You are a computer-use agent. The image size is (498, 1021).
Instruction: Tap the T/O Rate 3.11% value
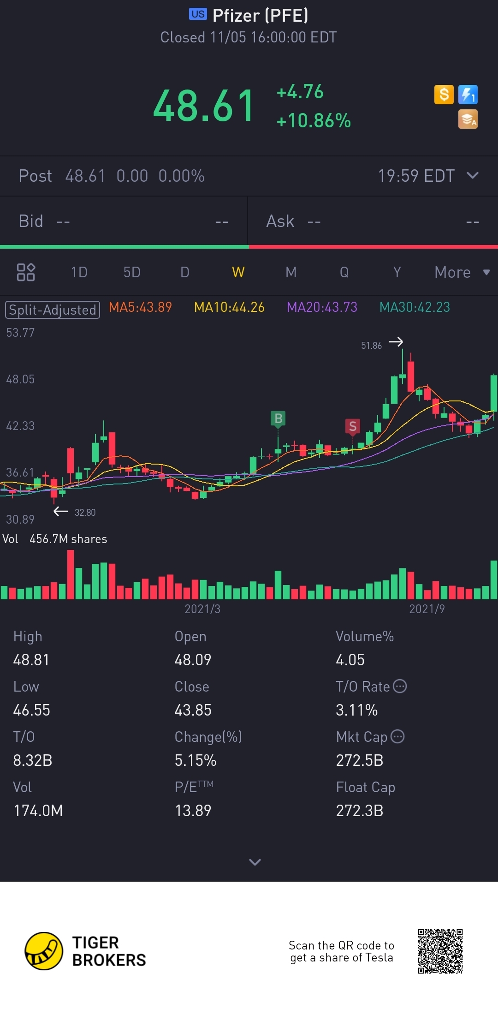click(x=356, y=710)
